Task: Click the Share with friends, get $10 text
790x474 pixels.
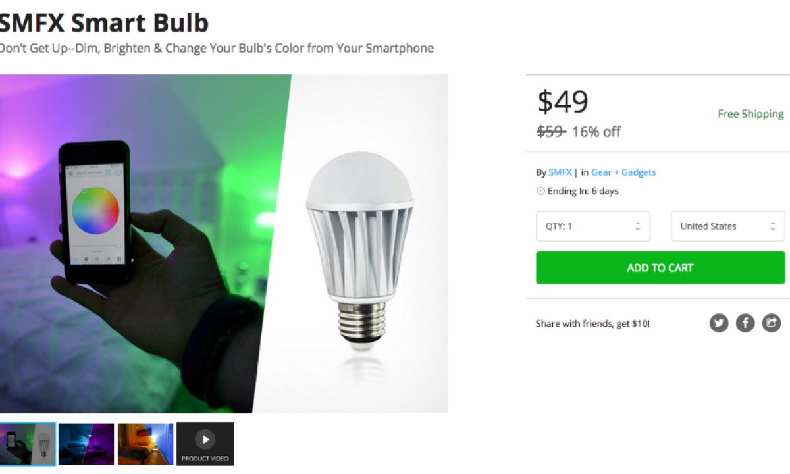Action: pos(592,324)
